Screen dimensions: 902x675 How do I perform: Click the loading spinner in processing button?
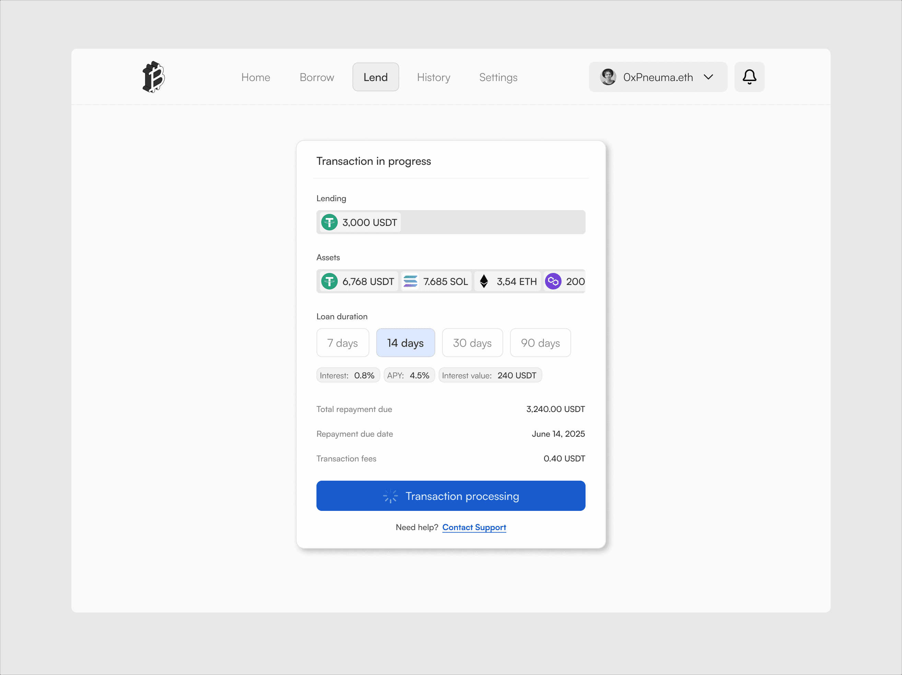point(390,496)
